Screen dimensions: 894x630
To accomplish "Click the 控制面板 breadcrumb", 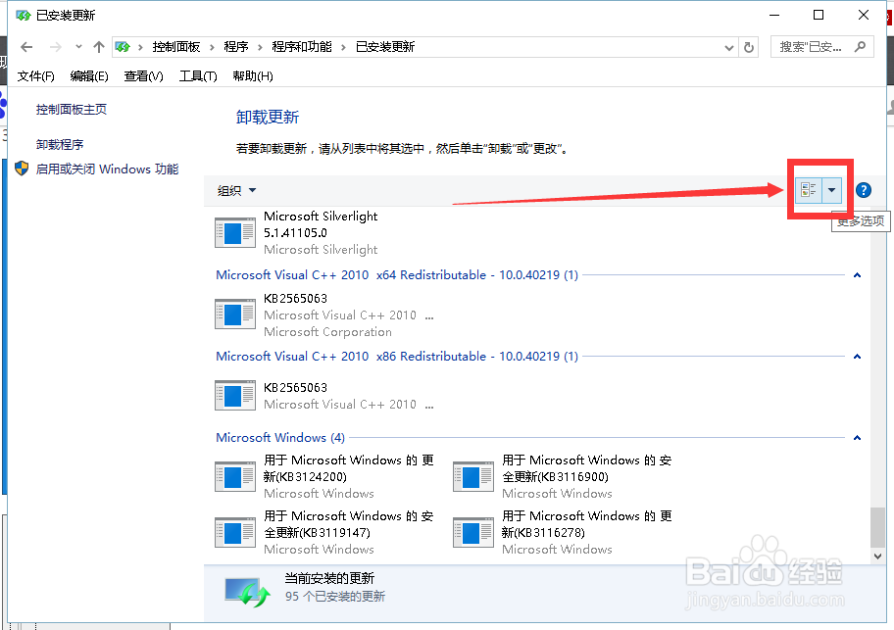I will coord(176,47).
